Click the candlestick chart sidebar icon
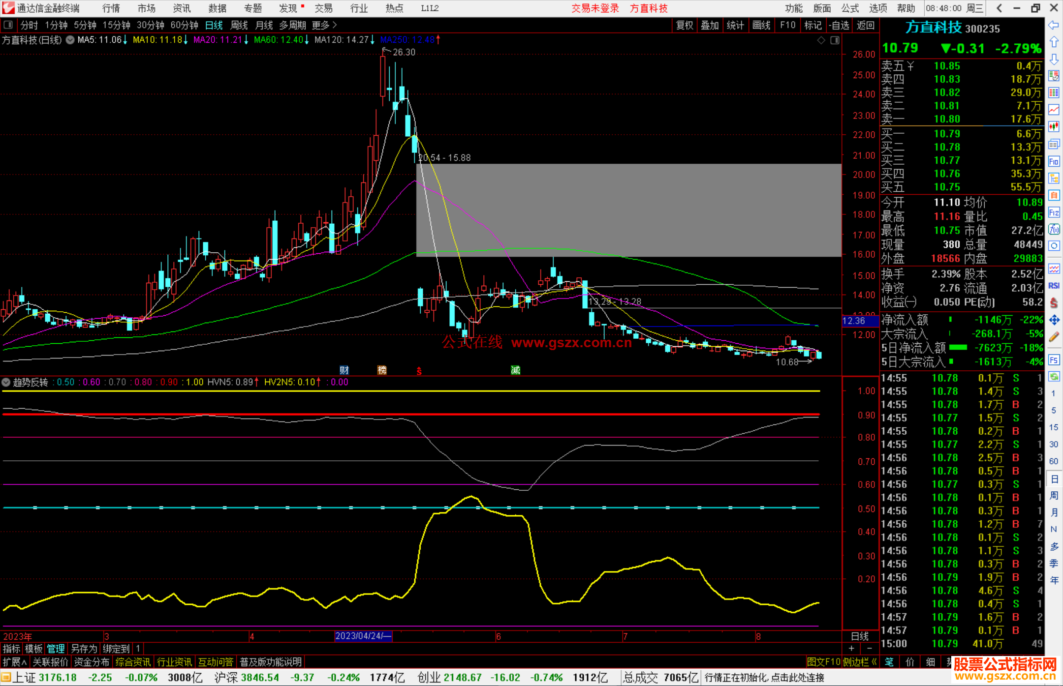Image resolution: width=1063 pixels, height=686 pixels. click(x=1054, y=127)
